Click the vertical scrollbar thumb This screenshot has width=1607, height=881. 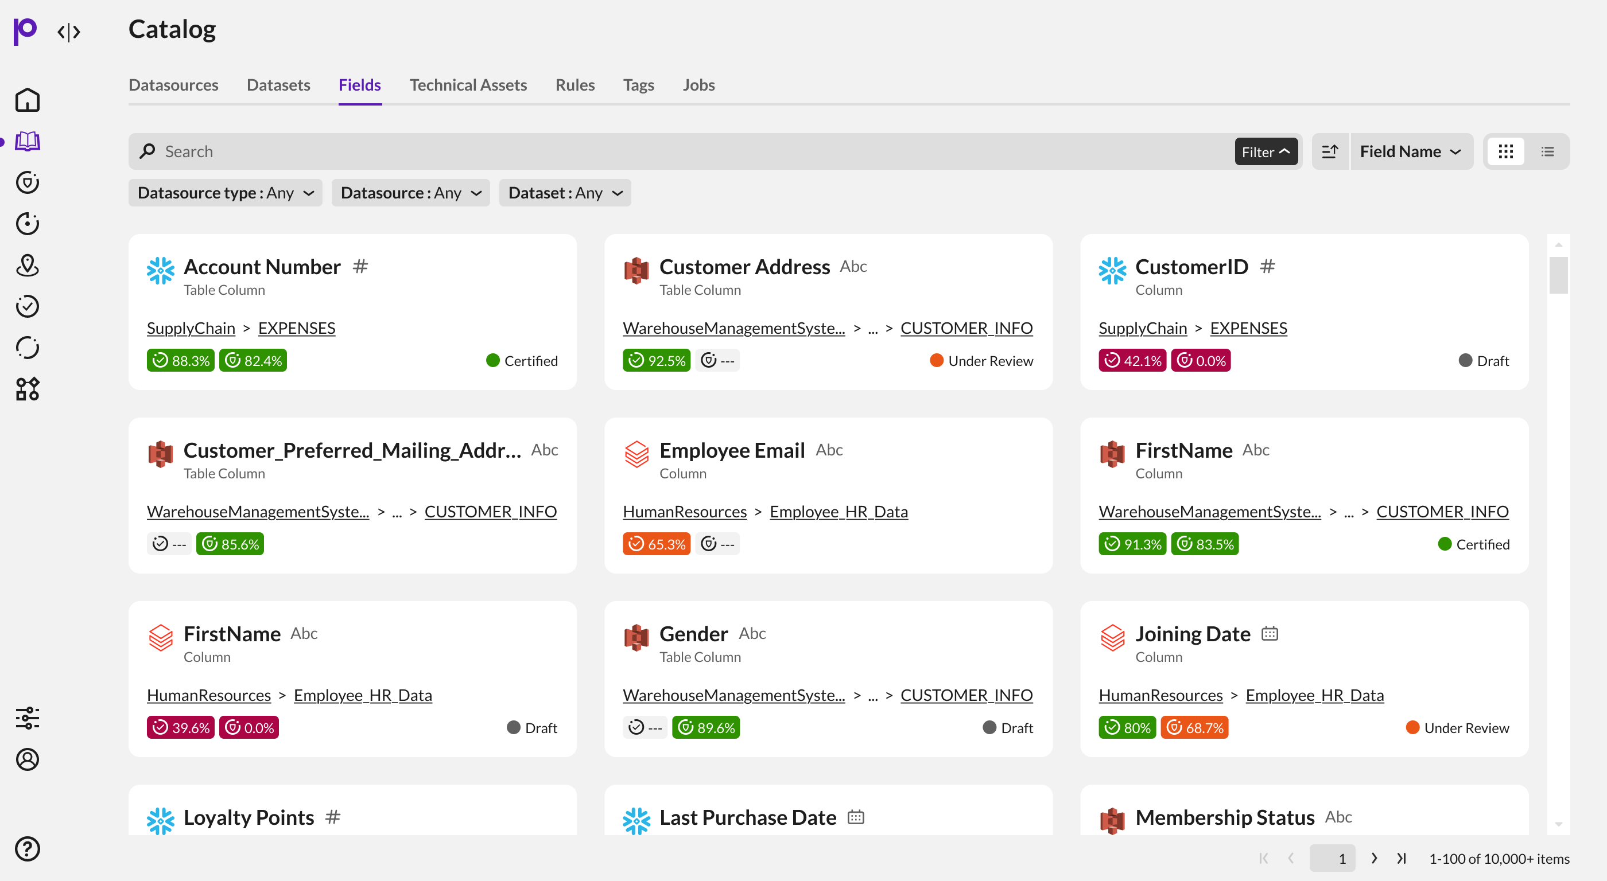point(1558,275)
